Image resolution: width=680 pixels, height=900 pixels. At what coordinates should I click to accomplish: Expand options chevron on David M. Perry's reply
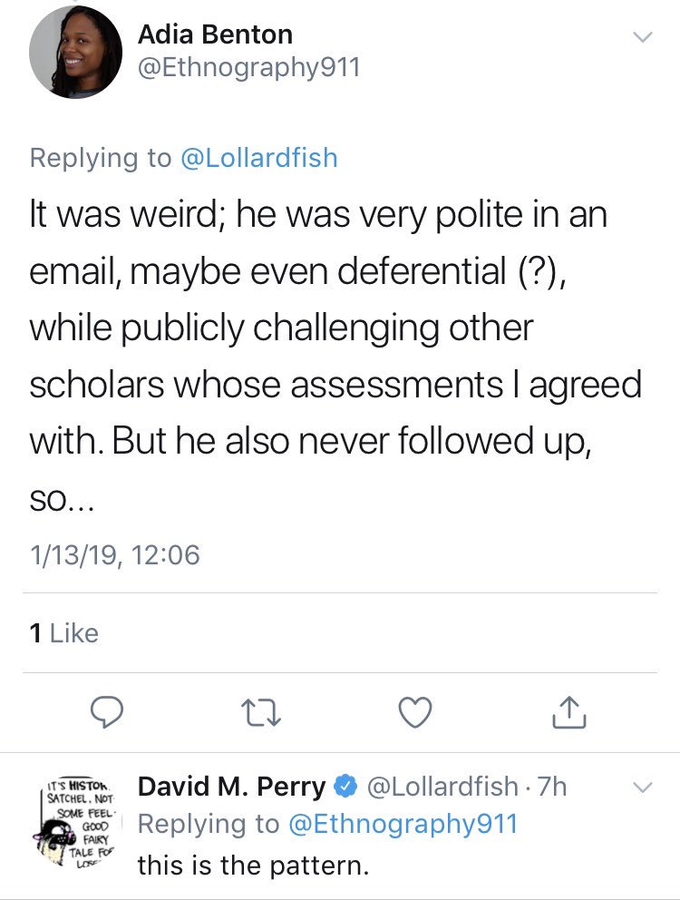tap(643, 787)
